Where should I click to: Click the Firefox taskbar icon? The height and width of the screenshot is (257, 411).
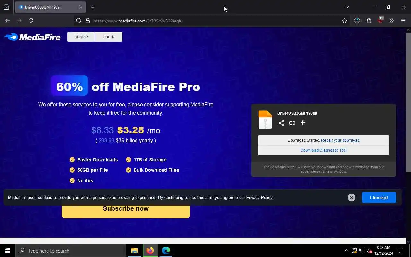coord(150,251)
